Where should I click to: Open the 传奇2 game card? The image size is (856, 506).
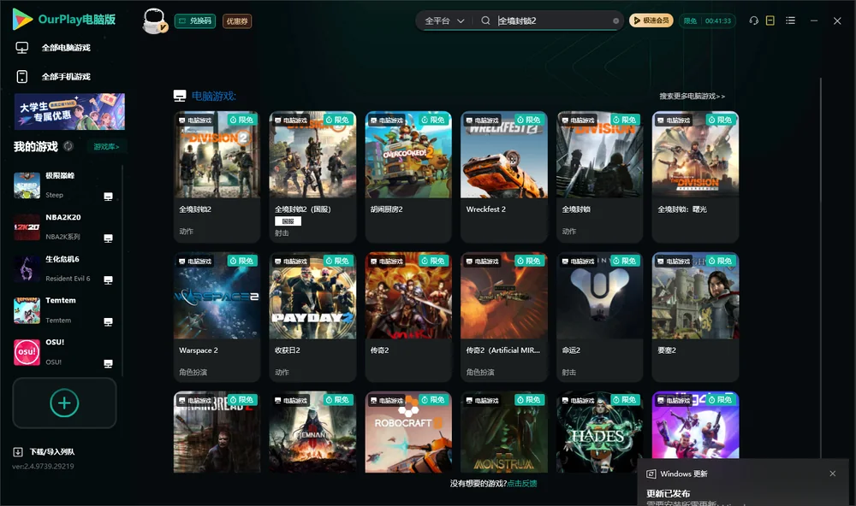click(x=408, y=317)
